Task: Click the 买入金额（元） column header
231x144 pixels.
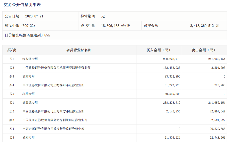Action: 159,50
